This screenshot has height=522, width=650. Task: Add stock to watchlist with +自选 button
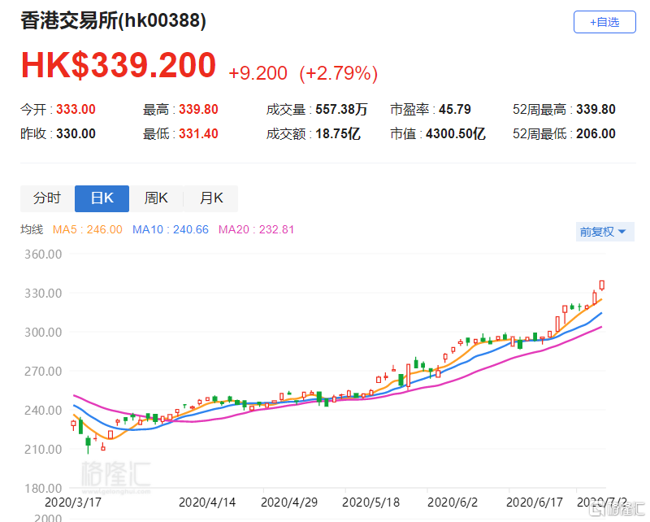pyautogui.click(x=604, y=22)
